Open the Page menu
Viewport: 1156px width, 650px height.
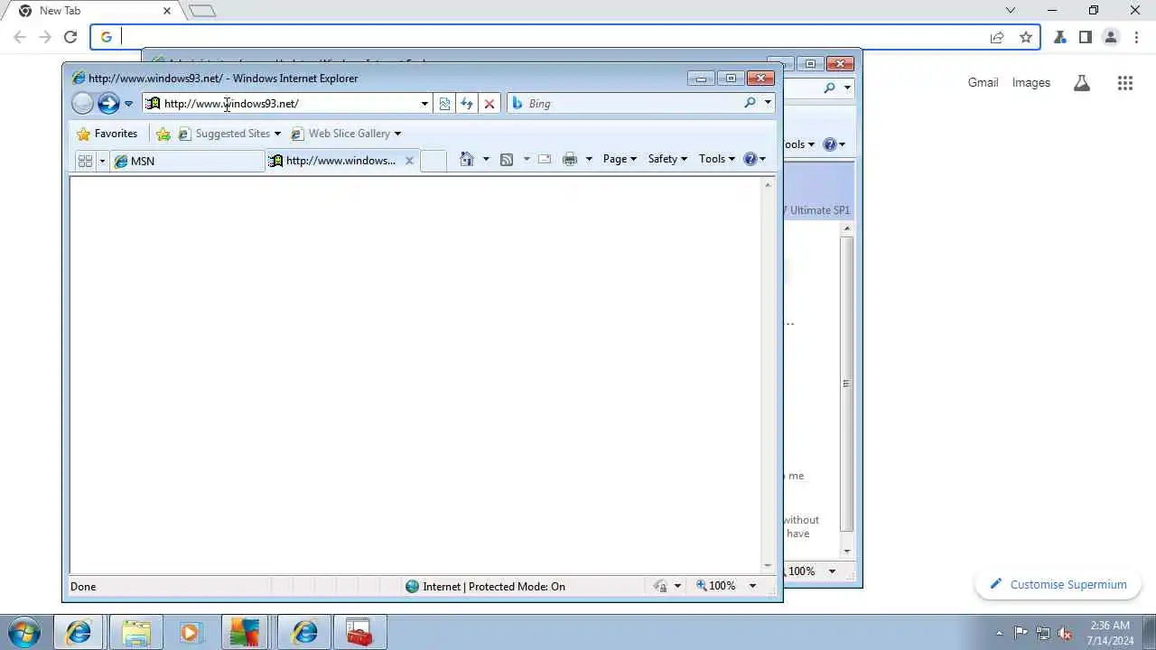620,159
